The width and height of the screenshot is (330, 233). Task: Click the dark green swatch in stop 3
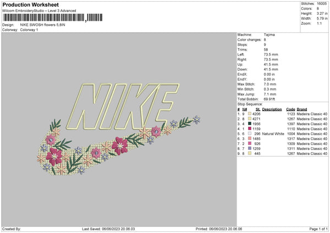(x=249, y=124)
